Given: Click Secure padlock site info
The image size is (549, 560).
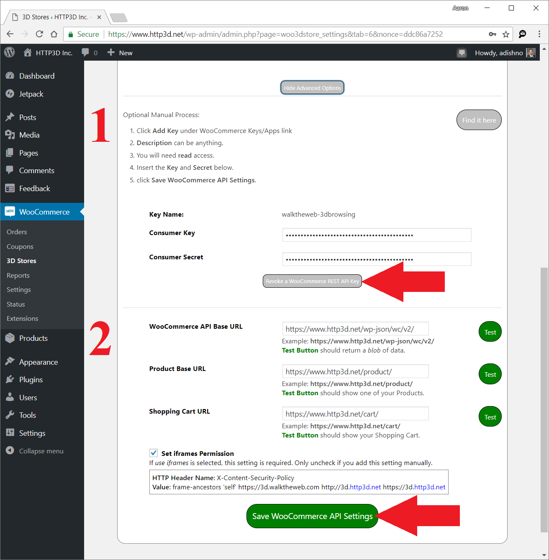Looking at the screenshot, I should (83, 34).
